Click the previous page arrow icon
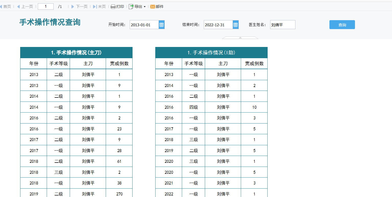 [x=18, y=7]
